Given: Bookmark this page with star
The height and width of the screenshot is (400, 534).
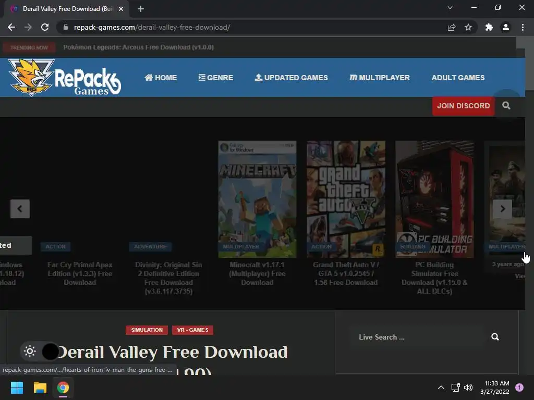Looking at the screenshot, I should [468, 27].
